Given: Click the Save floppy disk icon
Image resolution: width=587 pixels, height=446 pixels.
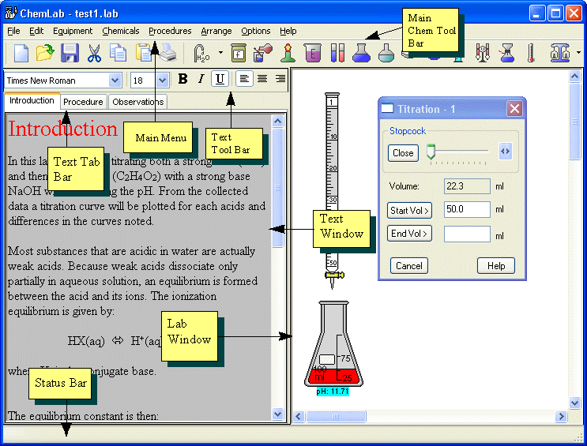Looking at the screenshot, I should (70, 53).
